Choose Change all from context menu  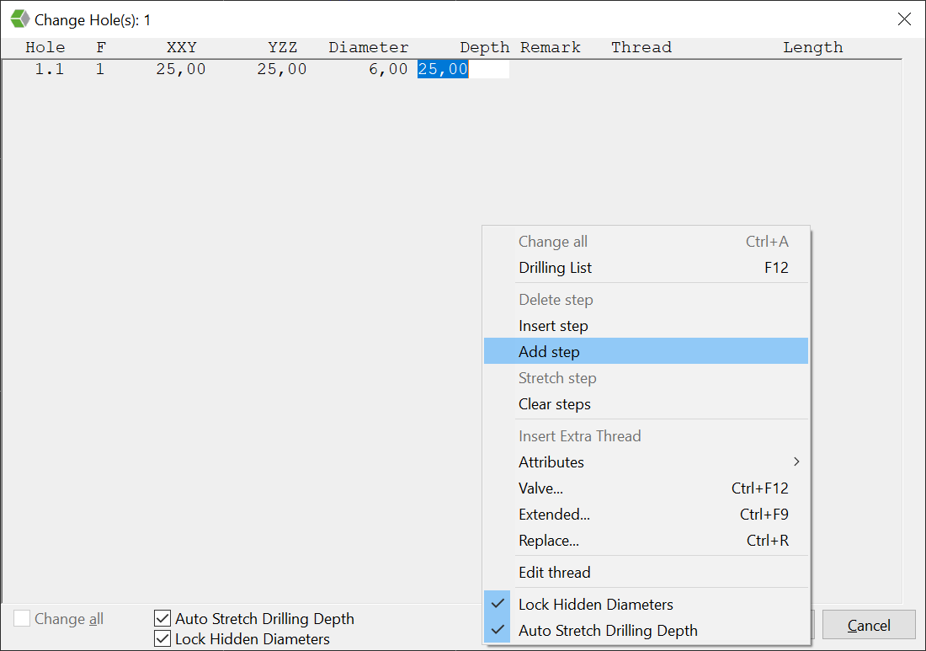click(x=646, y=242)
